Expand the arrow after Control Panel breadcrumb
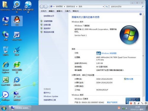Viewport: 148px width, 111px height. (x=65, y=7)
